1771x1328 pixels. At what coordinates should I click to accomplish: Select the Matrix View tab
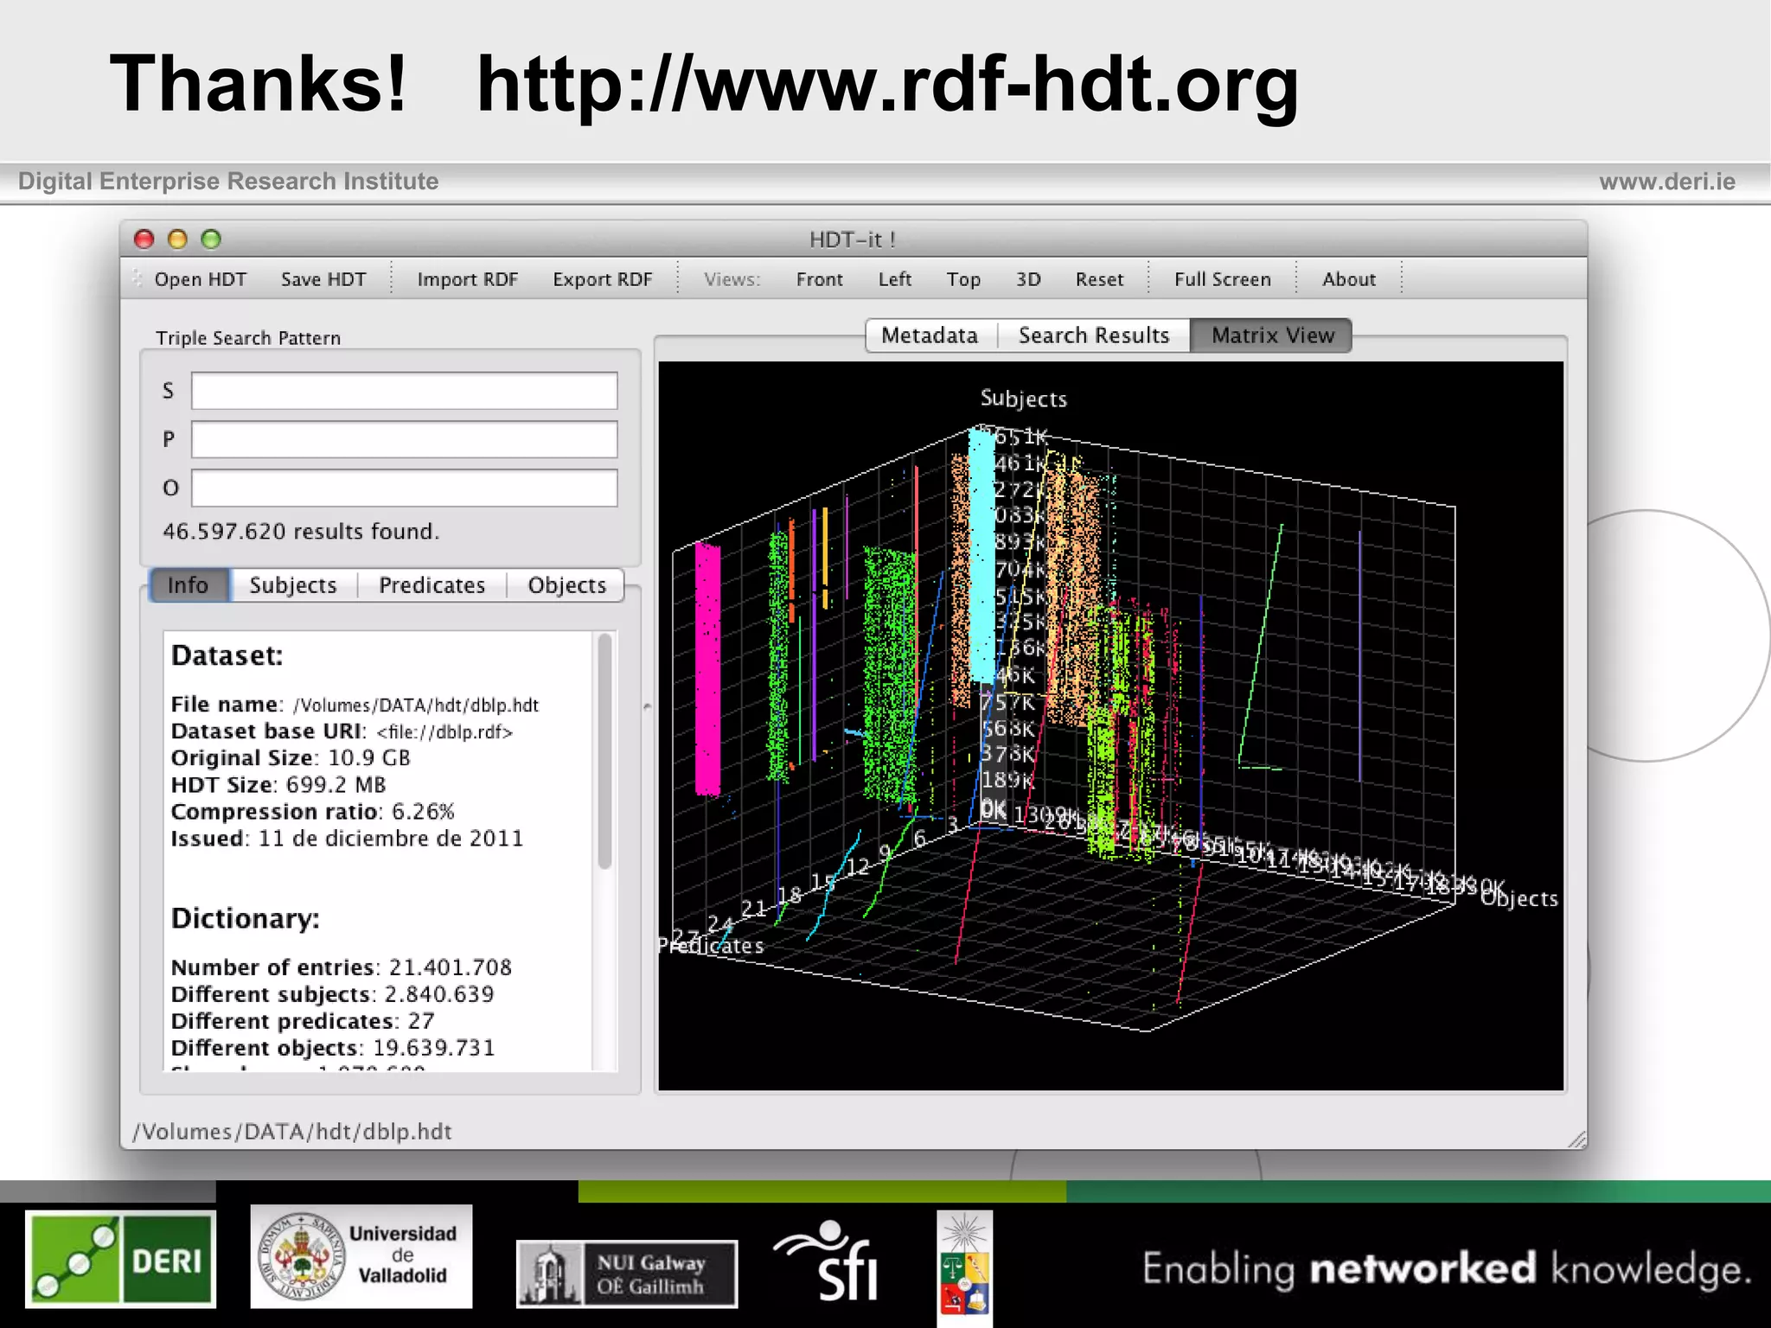click(1271, 335)
